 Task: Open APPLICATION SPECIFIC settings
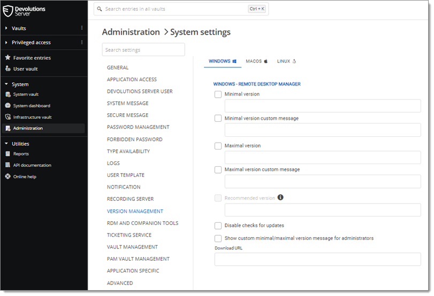pos(133,270)
